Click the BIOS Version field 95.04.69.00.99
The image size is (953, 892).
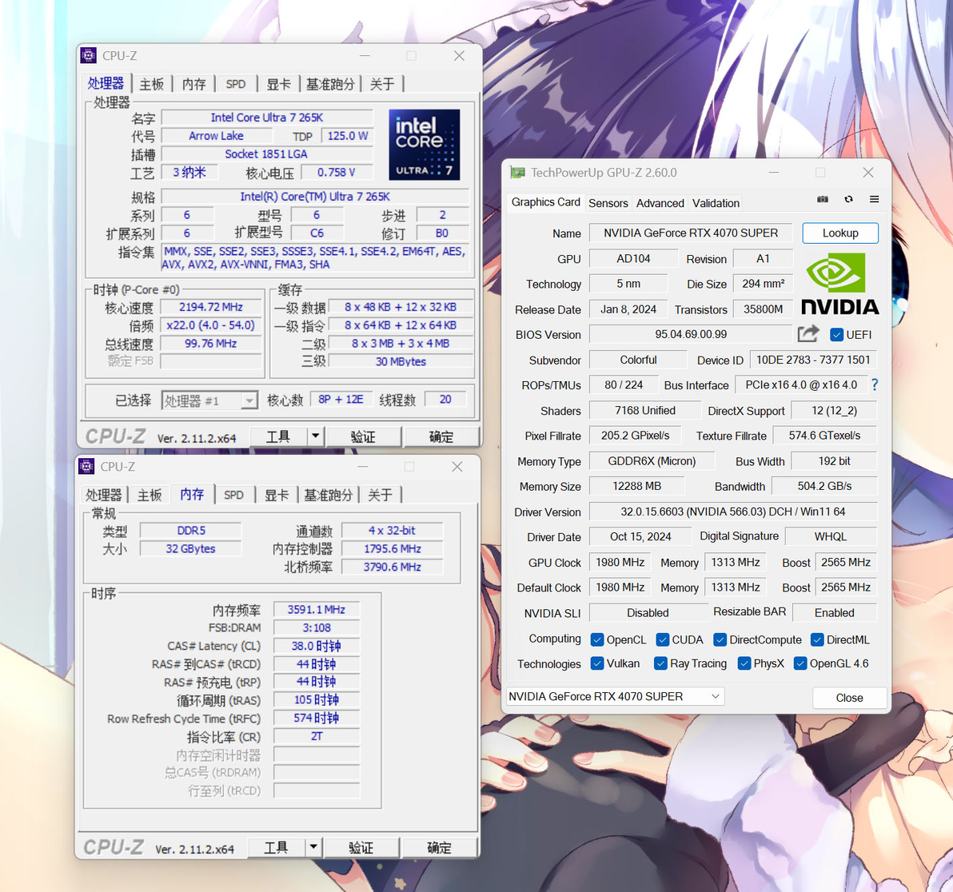(691, 334)
